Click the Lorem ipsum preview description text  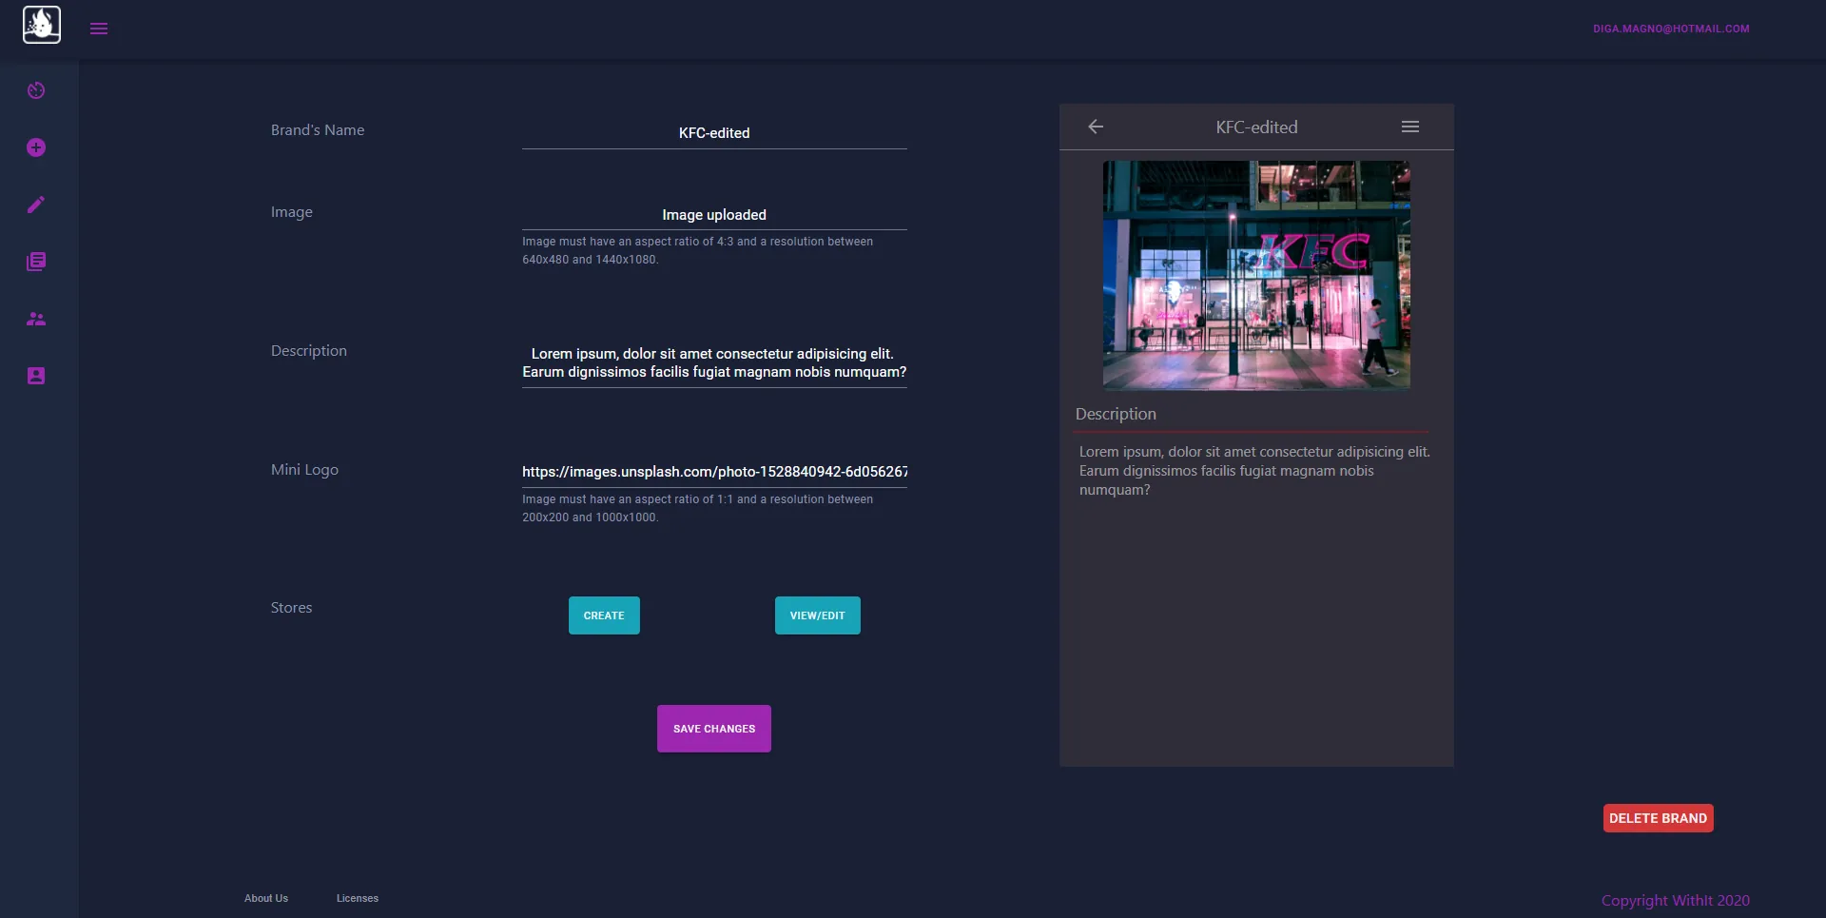pos(1254,471)
